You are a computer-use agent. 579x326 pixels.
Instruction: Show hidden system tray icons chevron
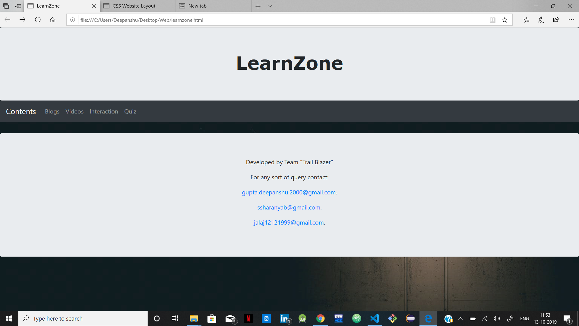click(x=460, y=318)
